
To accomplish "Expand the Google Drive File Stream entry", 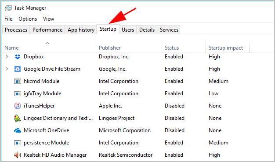I will (7, 69).
